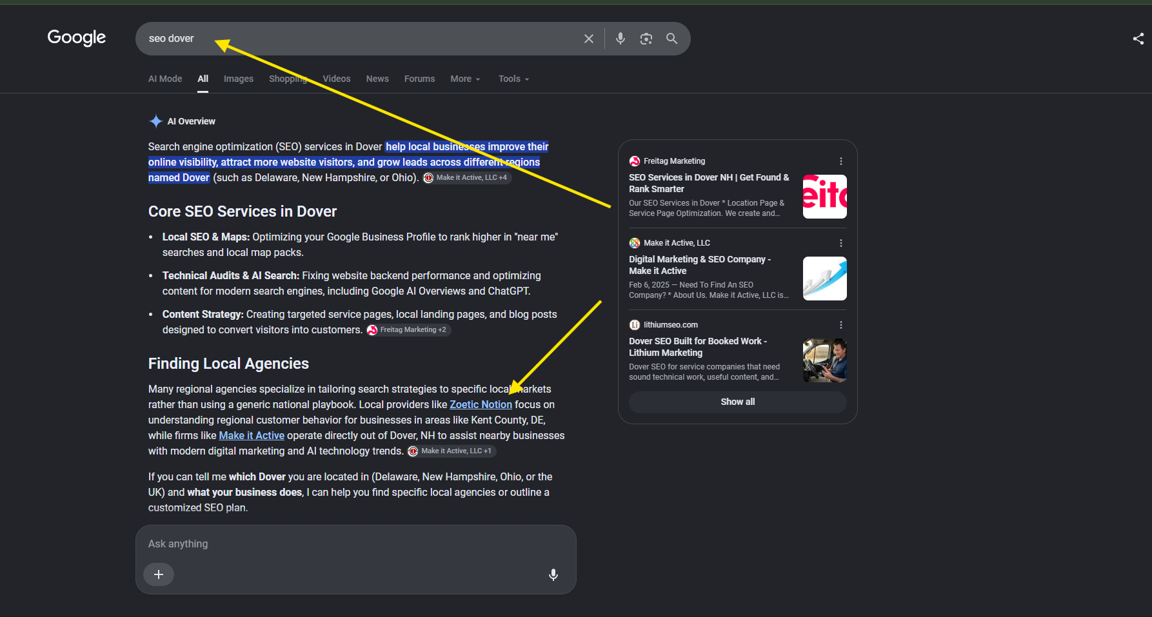This screenshot has width=1152, height=617.
Task: Select the All results tab
Action: click(203, 79)
